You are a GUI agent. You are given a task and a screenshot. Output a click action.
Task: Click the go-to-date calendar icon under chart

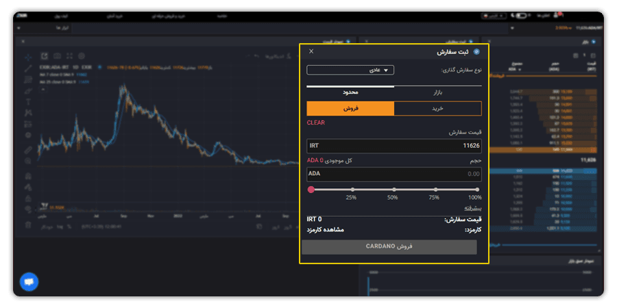click(x=259, y=227)
